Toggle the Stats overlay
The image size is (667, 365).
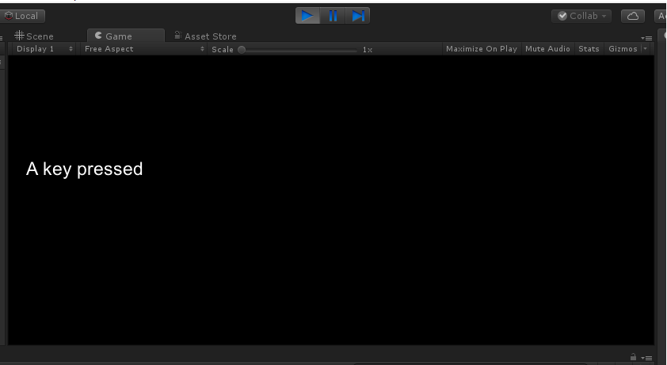(x=589, y=49)
